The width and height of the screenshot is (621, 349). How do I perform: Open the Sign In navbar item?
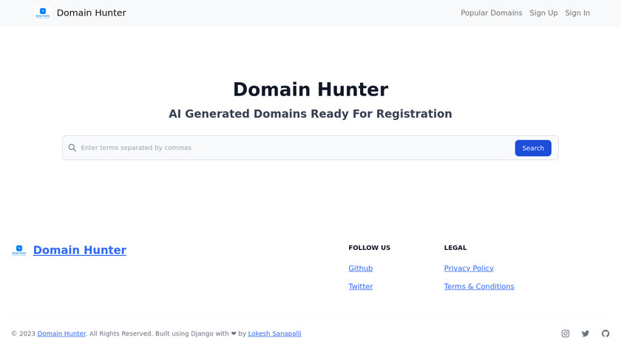click(x=577, y=13)
